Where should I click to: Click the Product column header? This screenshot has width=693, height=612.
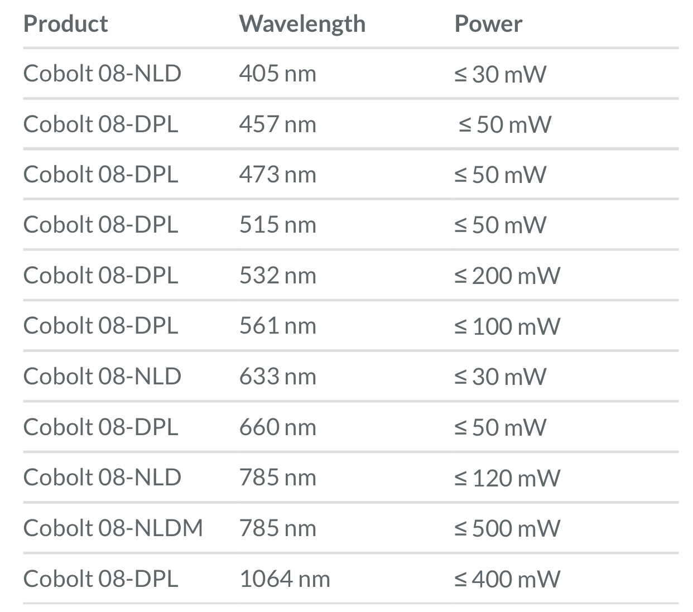[65, 23]
